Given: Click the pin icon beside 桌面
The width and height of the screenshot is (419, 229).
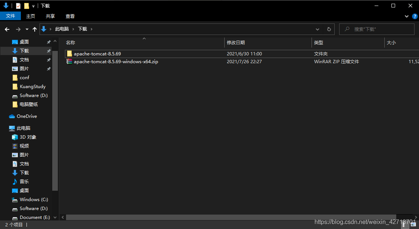Looking at the screenshot, I should 49,42.
